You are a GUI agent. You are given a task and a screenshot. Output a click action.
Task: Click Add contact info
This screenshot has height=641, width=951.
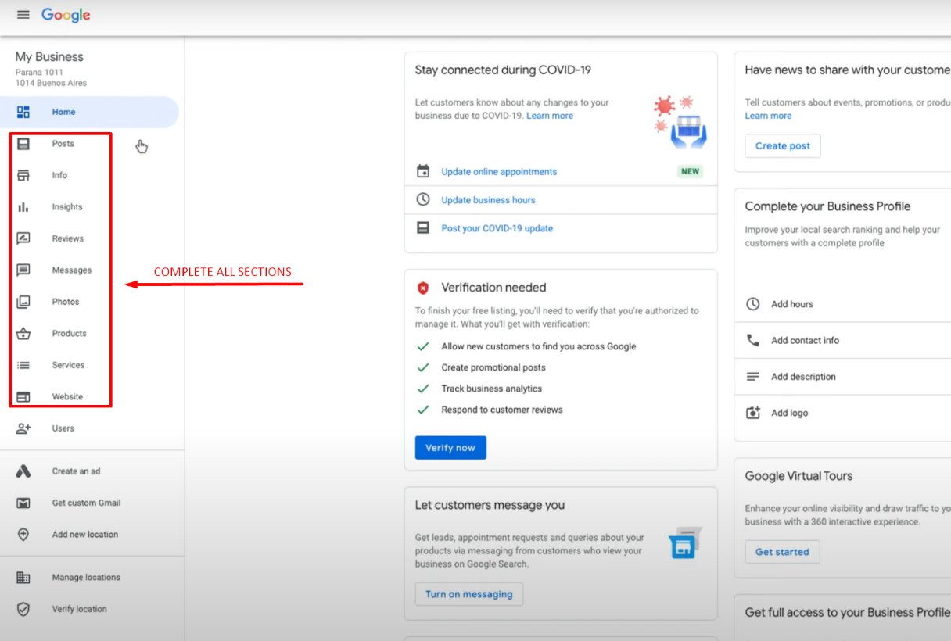point(805,341)
